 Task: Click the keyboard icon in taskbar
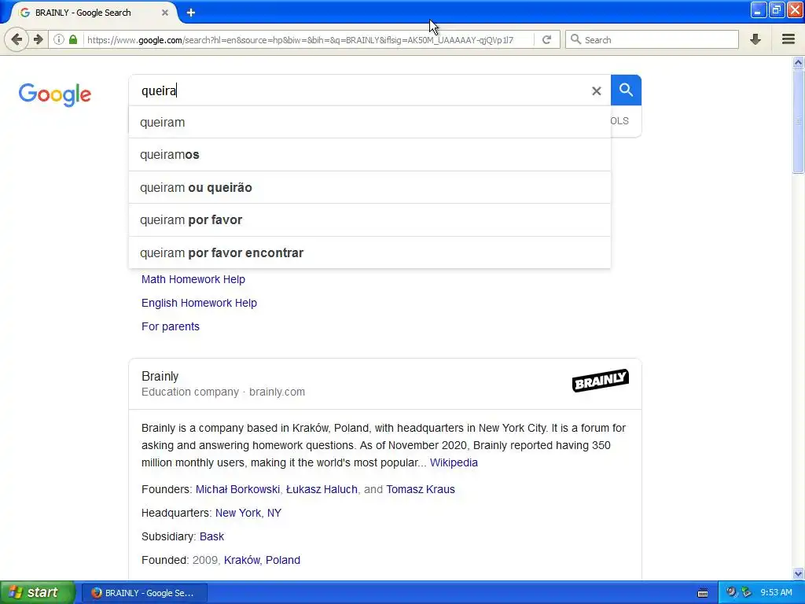pos(703,593)
